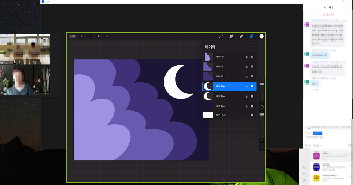Image resolution: width=353 pixels, height=185 pixels.
Task: Uncheck visibility of 레이어 2
Action: (x=252, y=76)
